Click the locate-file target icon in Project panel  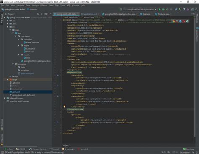click(38, 14)
